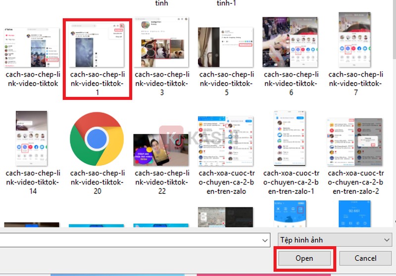This screenshot has height=276, width=396.
Task: Choose the cach-sao-chep-link-video-tiktok-6 thumbnail
Action: click(290, 42)
